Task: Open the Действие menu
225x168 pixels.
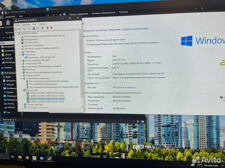Action: (26, 24)
